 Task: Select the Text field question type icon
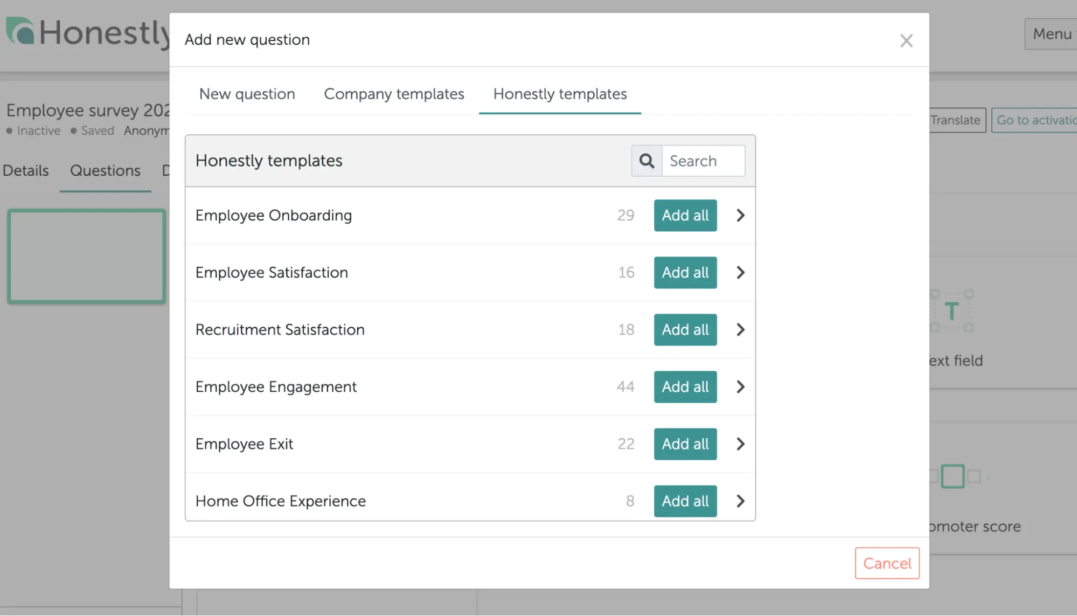point(951,312)
